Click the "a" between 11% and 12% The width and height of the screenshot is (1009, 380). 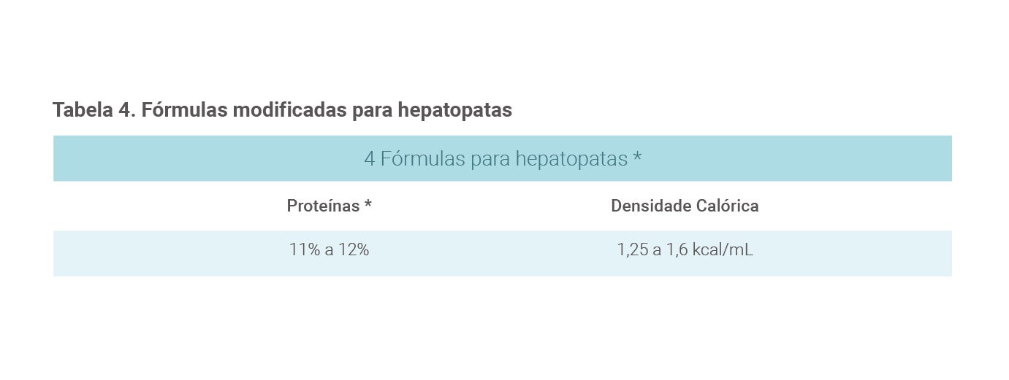tap(330, 250)
